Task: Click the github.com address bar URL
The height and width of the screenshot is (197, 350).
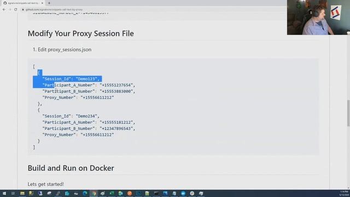Action: (x=54, y=10)
